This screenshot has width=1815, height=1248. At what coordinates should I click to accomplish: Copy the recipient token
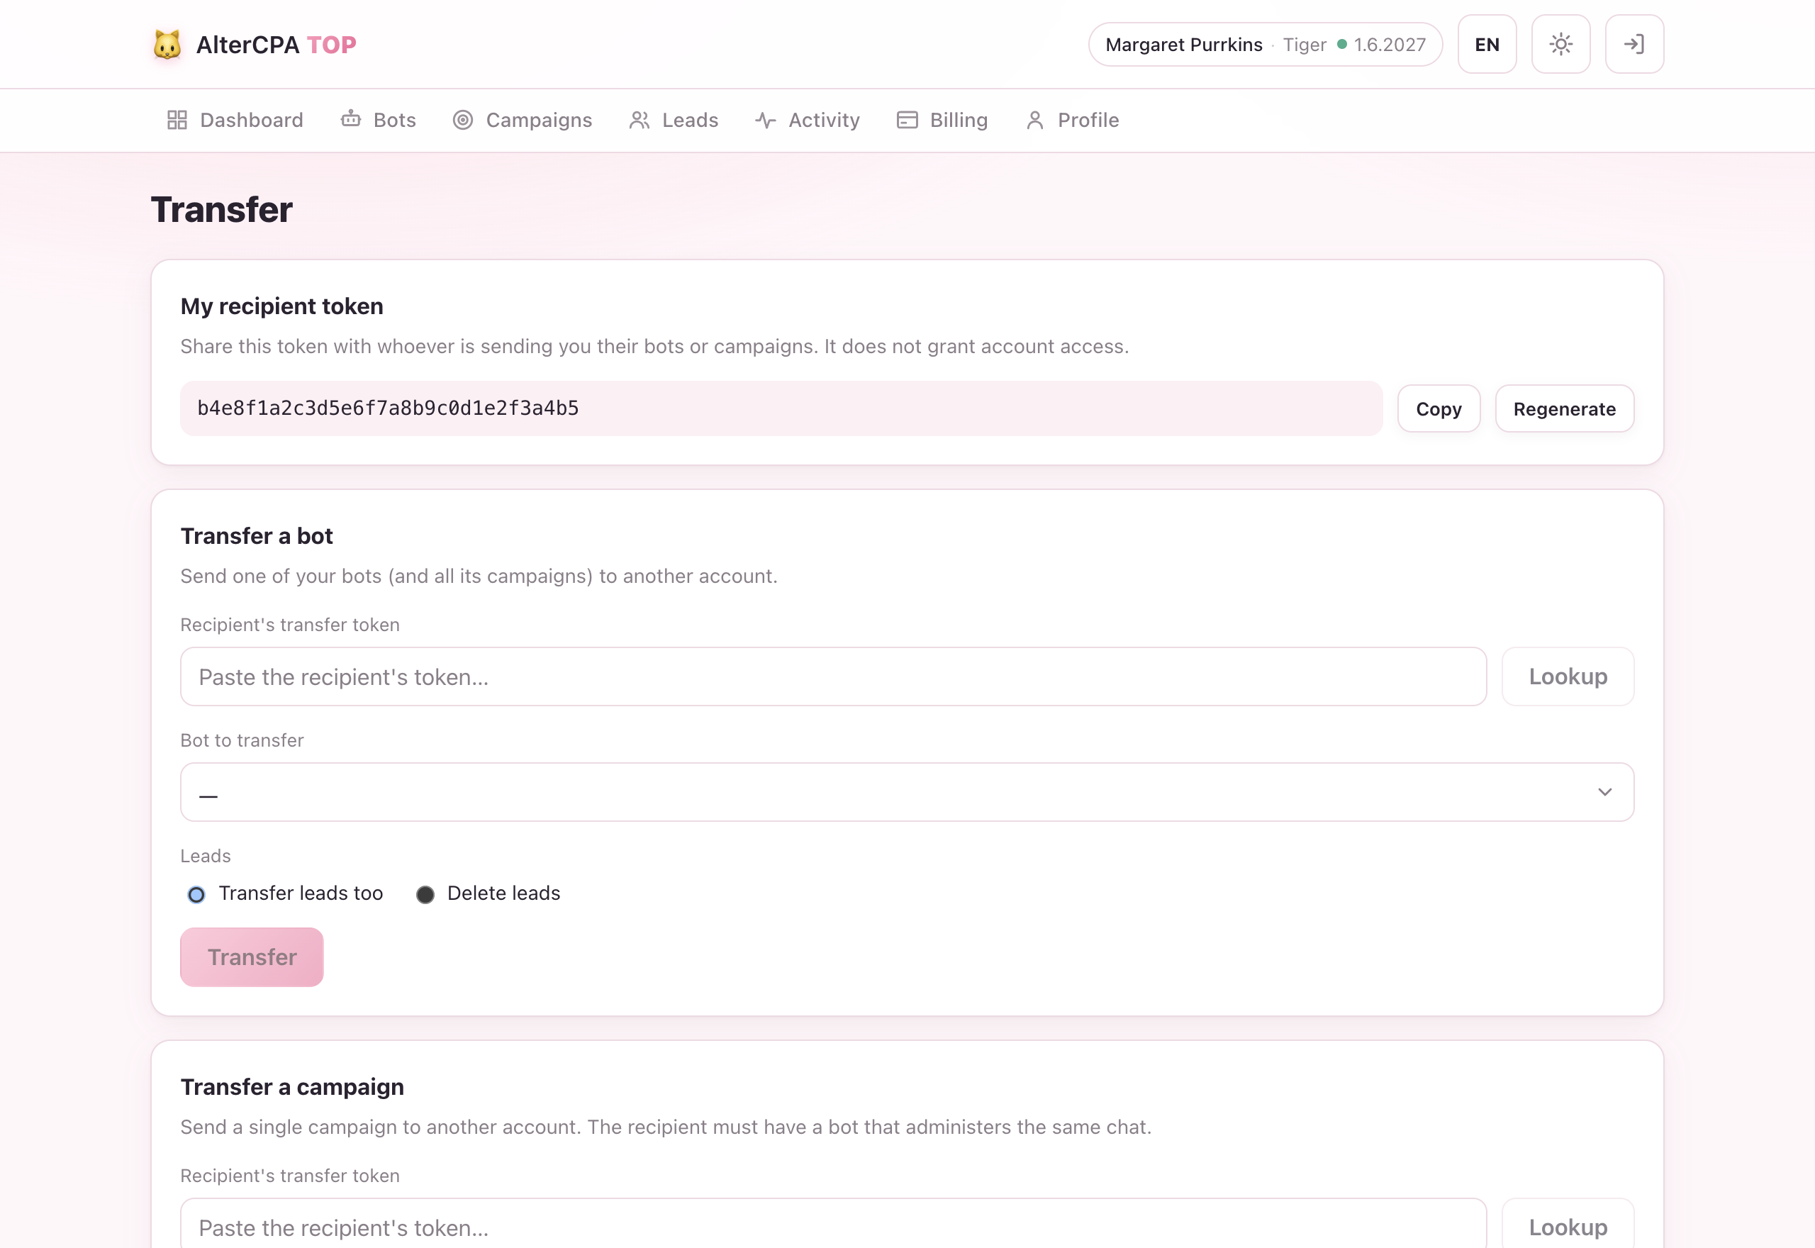[1439, 408]
